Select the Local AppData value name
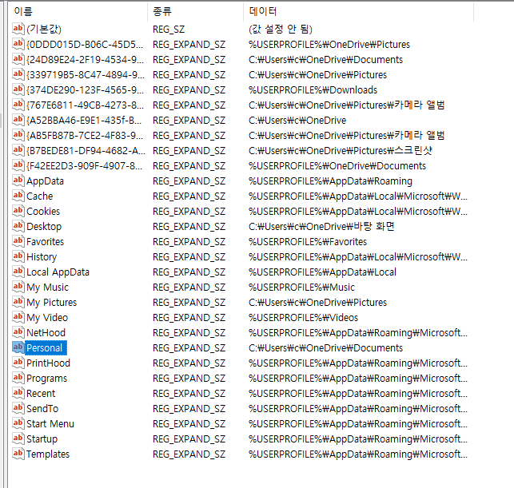This screenshot has height=488, width=514. click(58, 272)
